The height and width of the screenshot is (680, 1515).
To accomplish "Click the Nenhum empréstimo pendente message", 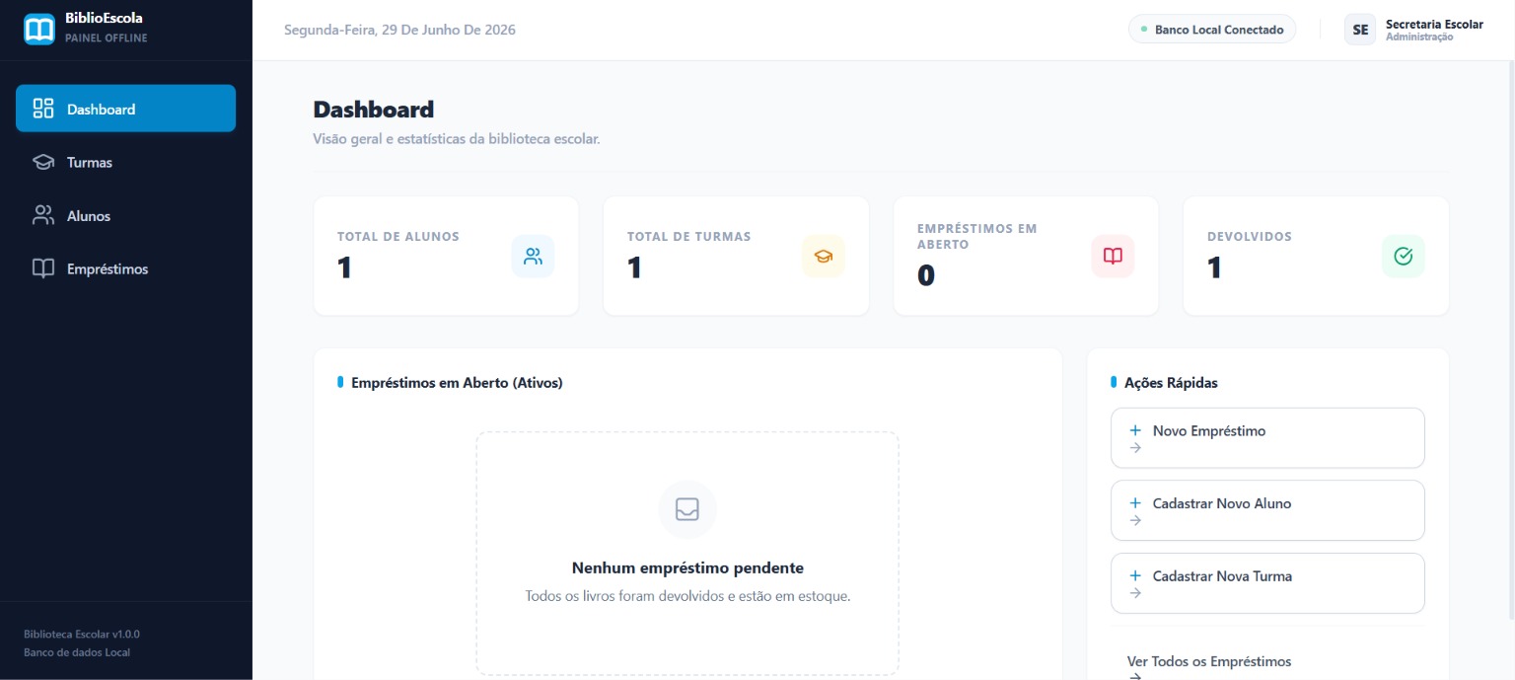I will click(x=687, y=567).
